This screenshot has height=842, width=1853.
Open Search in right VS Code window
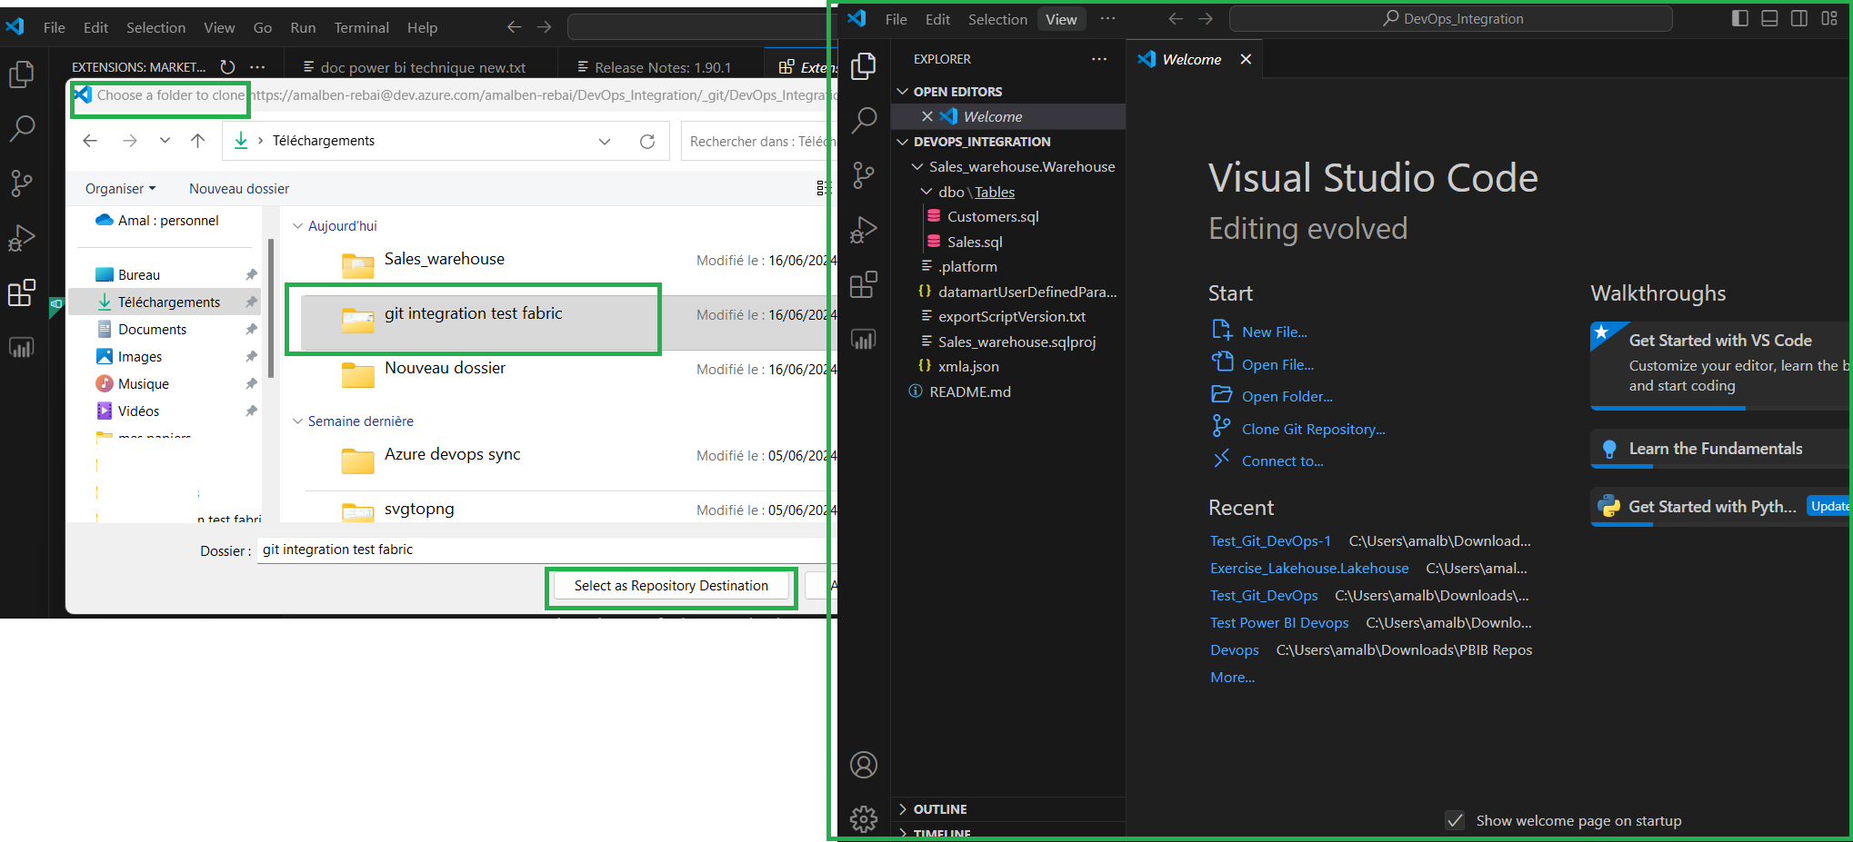pos(864,120)
